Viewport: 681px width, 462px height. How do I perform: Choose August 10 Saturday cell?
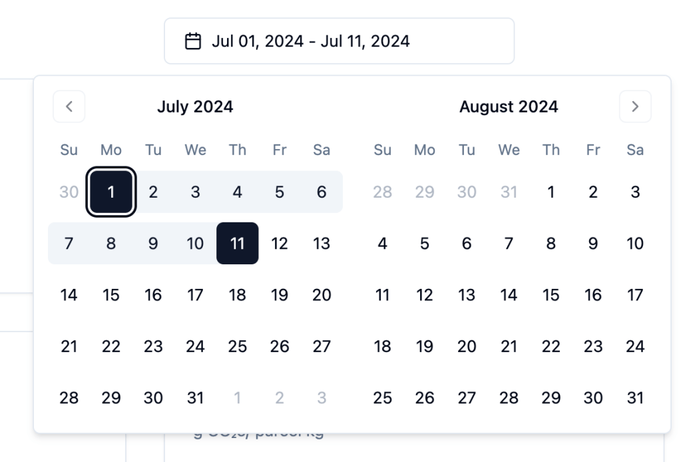pos(635,244)
